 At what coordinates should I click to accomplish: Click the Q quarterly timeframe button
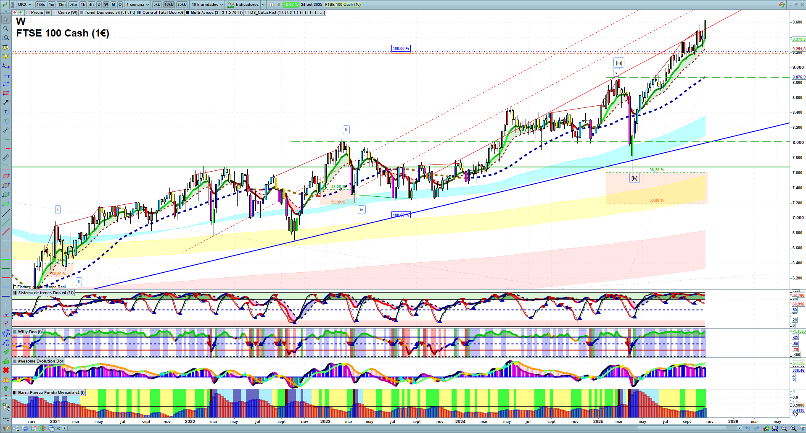coord(120,5)
